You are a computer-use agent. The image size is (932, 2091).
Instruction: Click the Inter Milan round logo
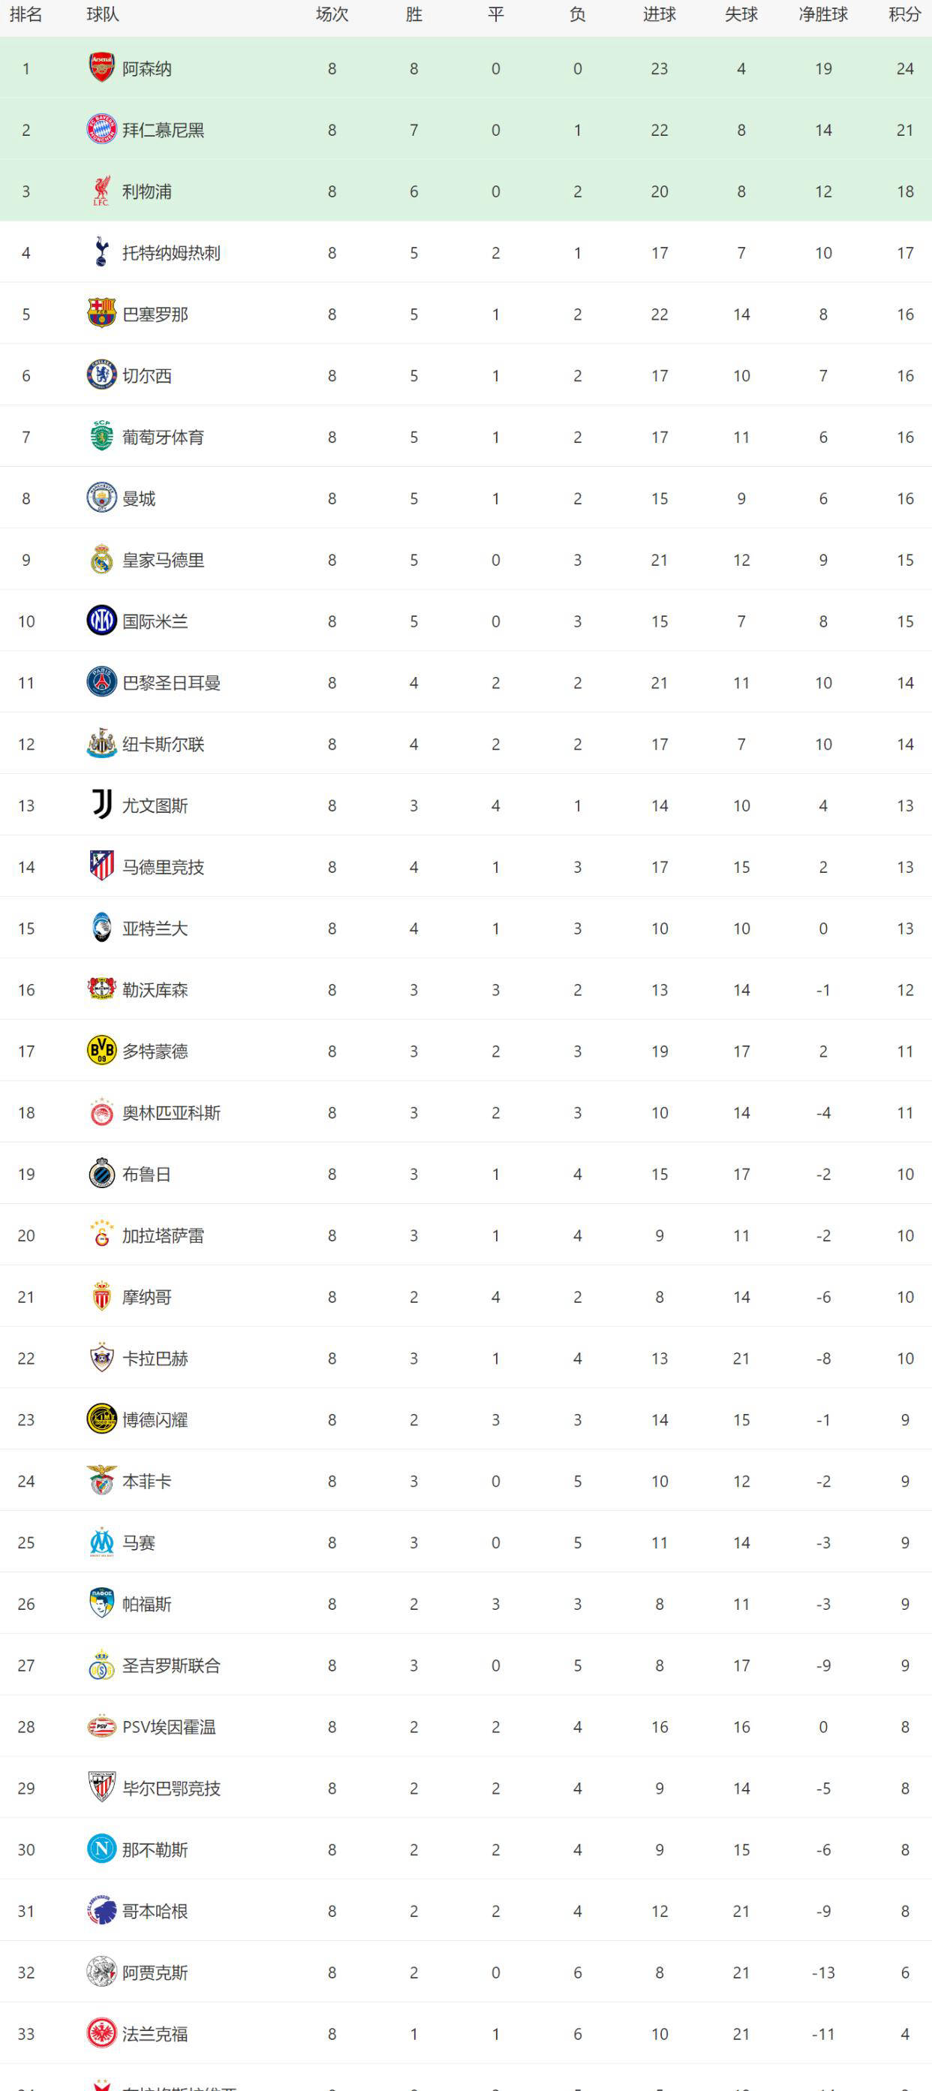(x=101, y=621)
